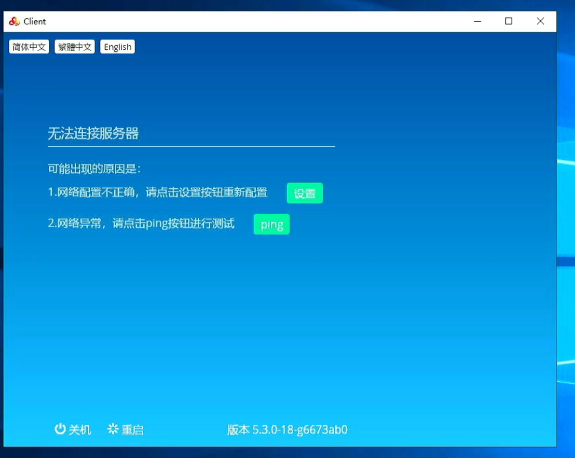Click the Client app logo in title bar
This screenshot has width=575, height=458.
[14, 21]
